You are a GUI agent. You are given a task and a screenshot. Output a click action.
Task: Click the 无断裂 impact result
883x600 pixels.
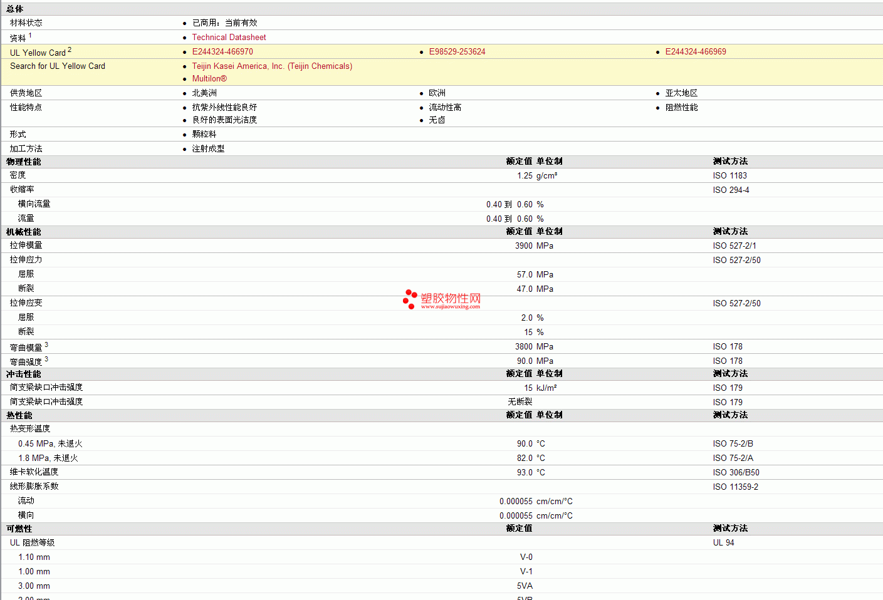click(520, 402)
